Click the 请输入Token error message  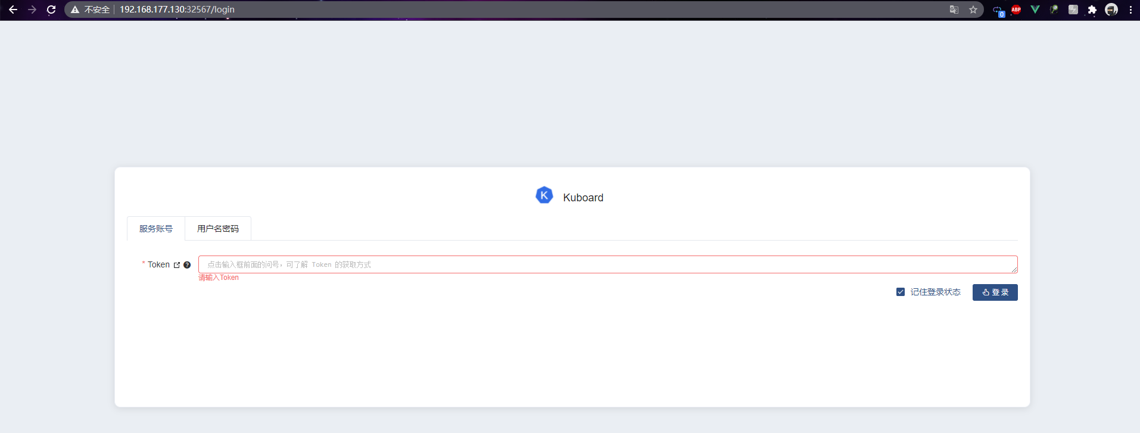[x=219, y=278]
